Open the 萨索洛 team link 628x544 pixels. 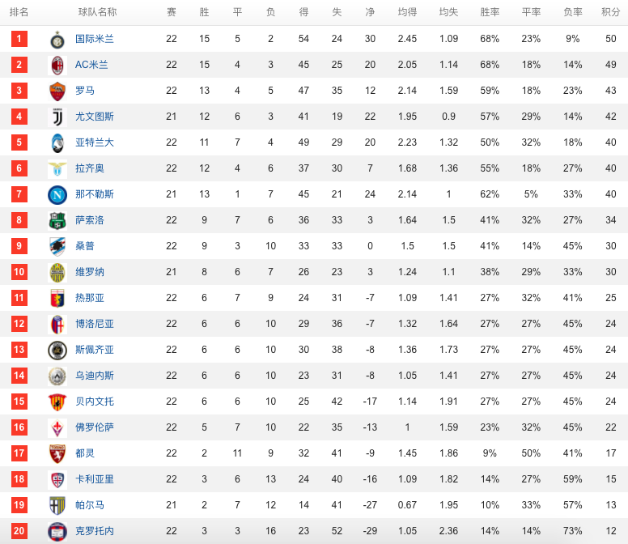(x=90, y=220)
